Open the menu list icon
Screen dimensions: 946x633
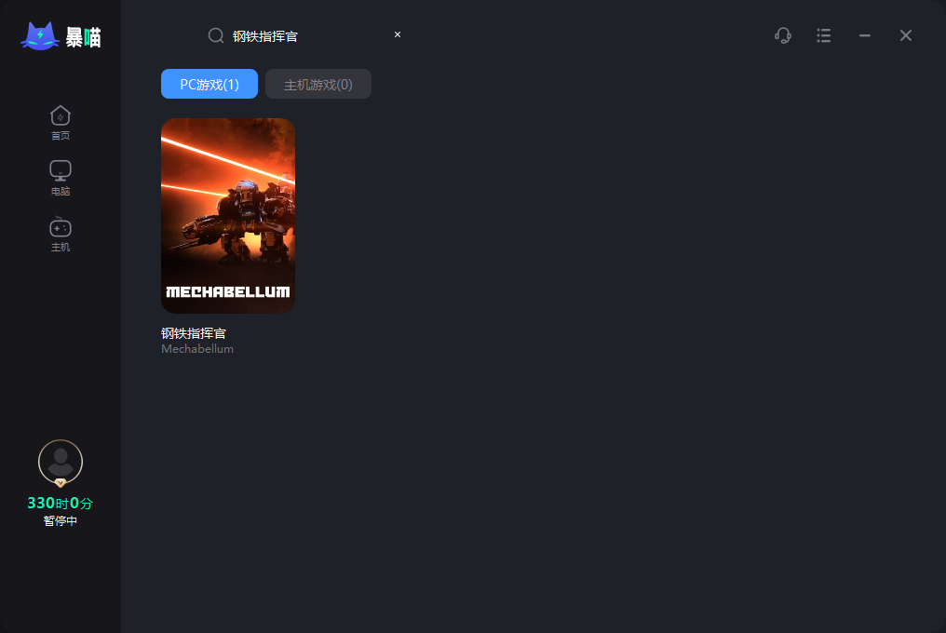(x=823, y=35)
